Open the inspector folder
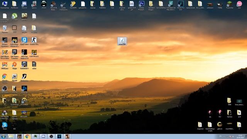 coord(200,126)
